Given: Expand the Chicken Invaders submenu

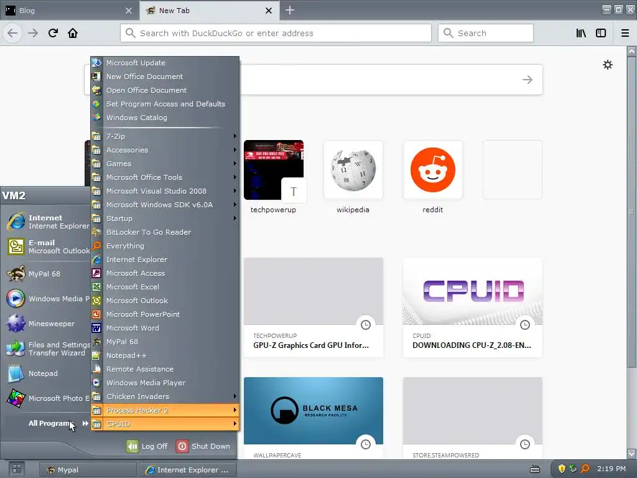Looking at the screenshot, I should click(165, 396).
